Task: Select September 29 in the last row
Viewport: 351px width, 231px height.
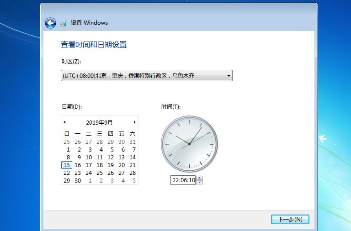Action: click(67, 181)
